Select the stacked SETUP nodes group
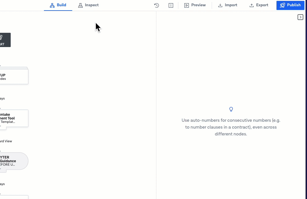 point(14,76)
